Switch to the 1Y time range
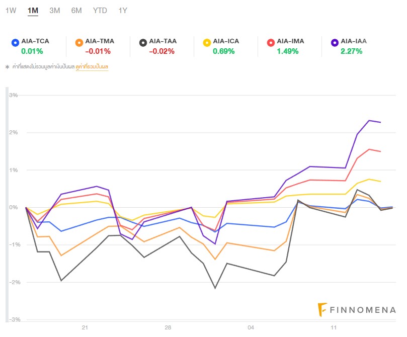The height and width of the screenshot is (337, 407). (123, 11)
